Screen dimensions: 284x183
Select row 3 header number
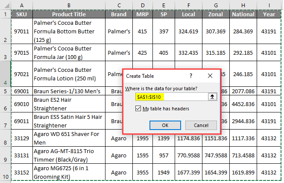6,53
